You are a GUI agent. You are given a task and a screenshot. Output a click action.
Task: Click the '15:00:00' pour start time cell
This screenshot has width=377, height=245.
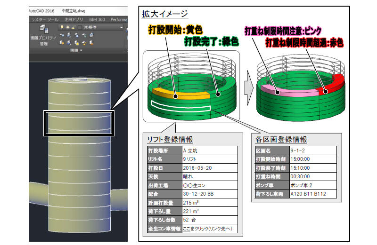click(313, 159)
